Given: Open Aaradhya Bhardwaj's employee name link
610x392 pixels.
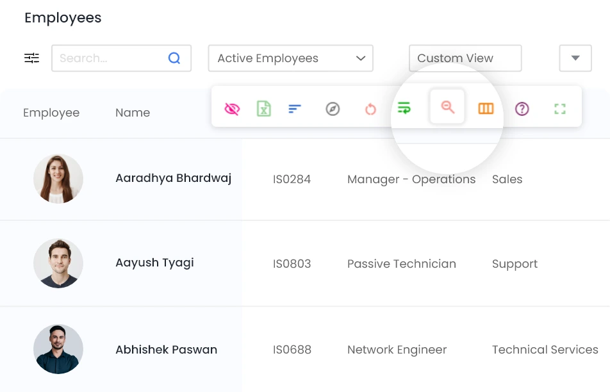Looking at the screenshot, I should point(173,178).
